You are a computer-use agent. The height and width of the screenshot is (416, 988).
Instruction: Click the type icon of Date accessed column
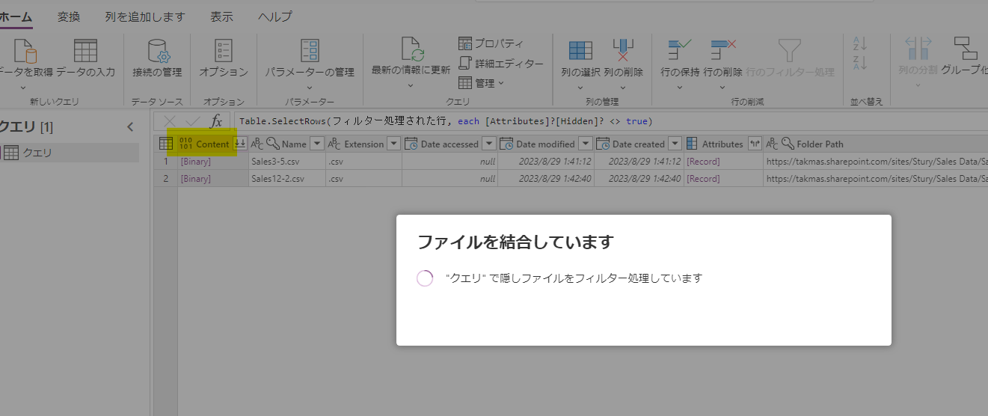coord(411,144)
